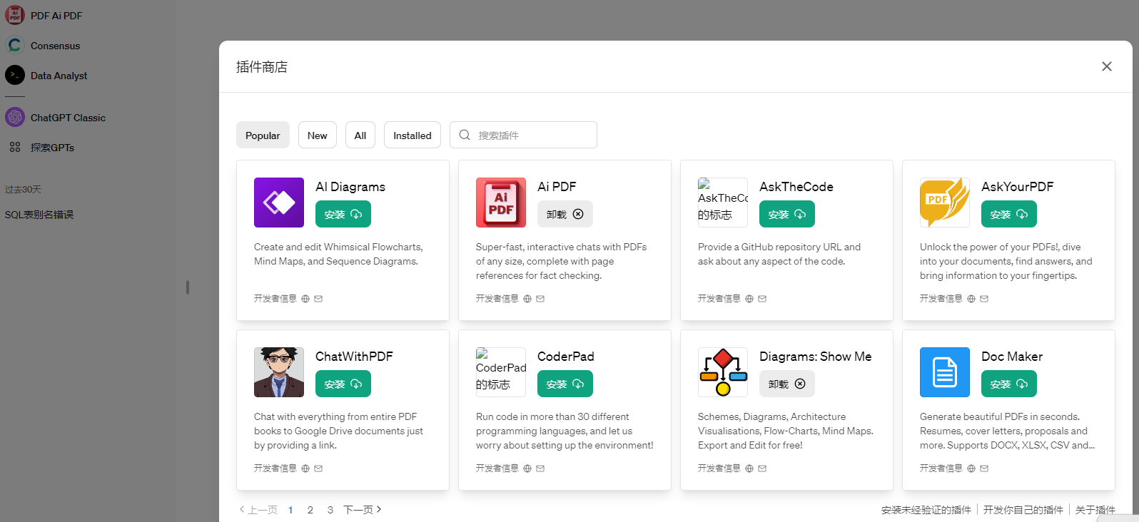Open CoderPad developer website globe icon
The width and height of the screenshot is (1139, 522).
[x=527, y=469]
